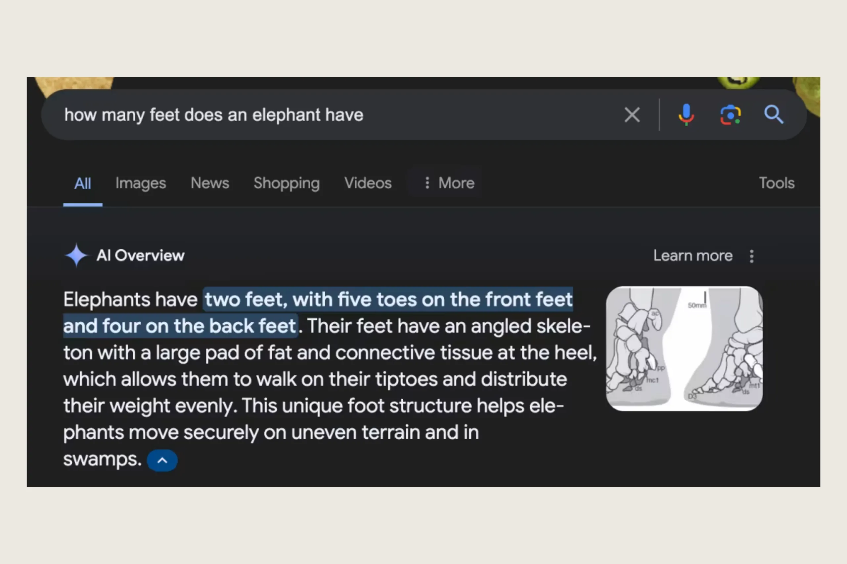Screen dimensions: 847x564
Task: Click the Videos tab
Action: (x=367, y=183)
